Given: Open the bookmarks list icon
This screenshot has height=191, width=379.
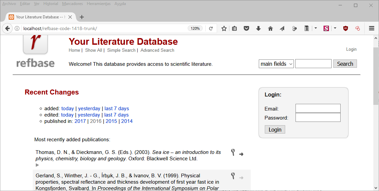Looking at the screenshot, I should click(234, 28).
